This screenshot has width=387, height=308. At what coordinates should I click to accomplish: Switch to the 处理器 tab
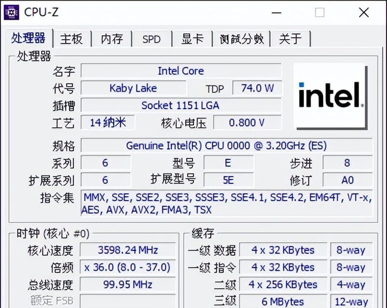(28, 38)
